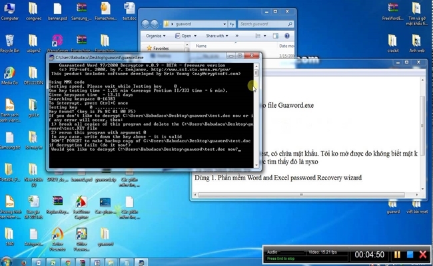Screen dimensions: 433x266
Task: Click console window scrollbar up arrow
Action: pos(256,66)
